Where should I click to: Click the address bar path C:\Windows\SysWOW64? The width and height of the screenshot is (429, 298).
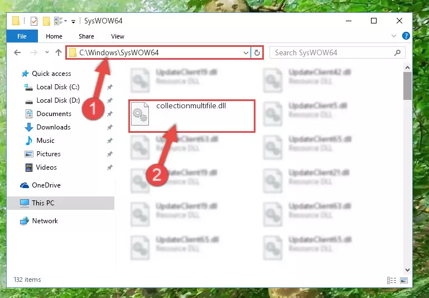[119, 52]
